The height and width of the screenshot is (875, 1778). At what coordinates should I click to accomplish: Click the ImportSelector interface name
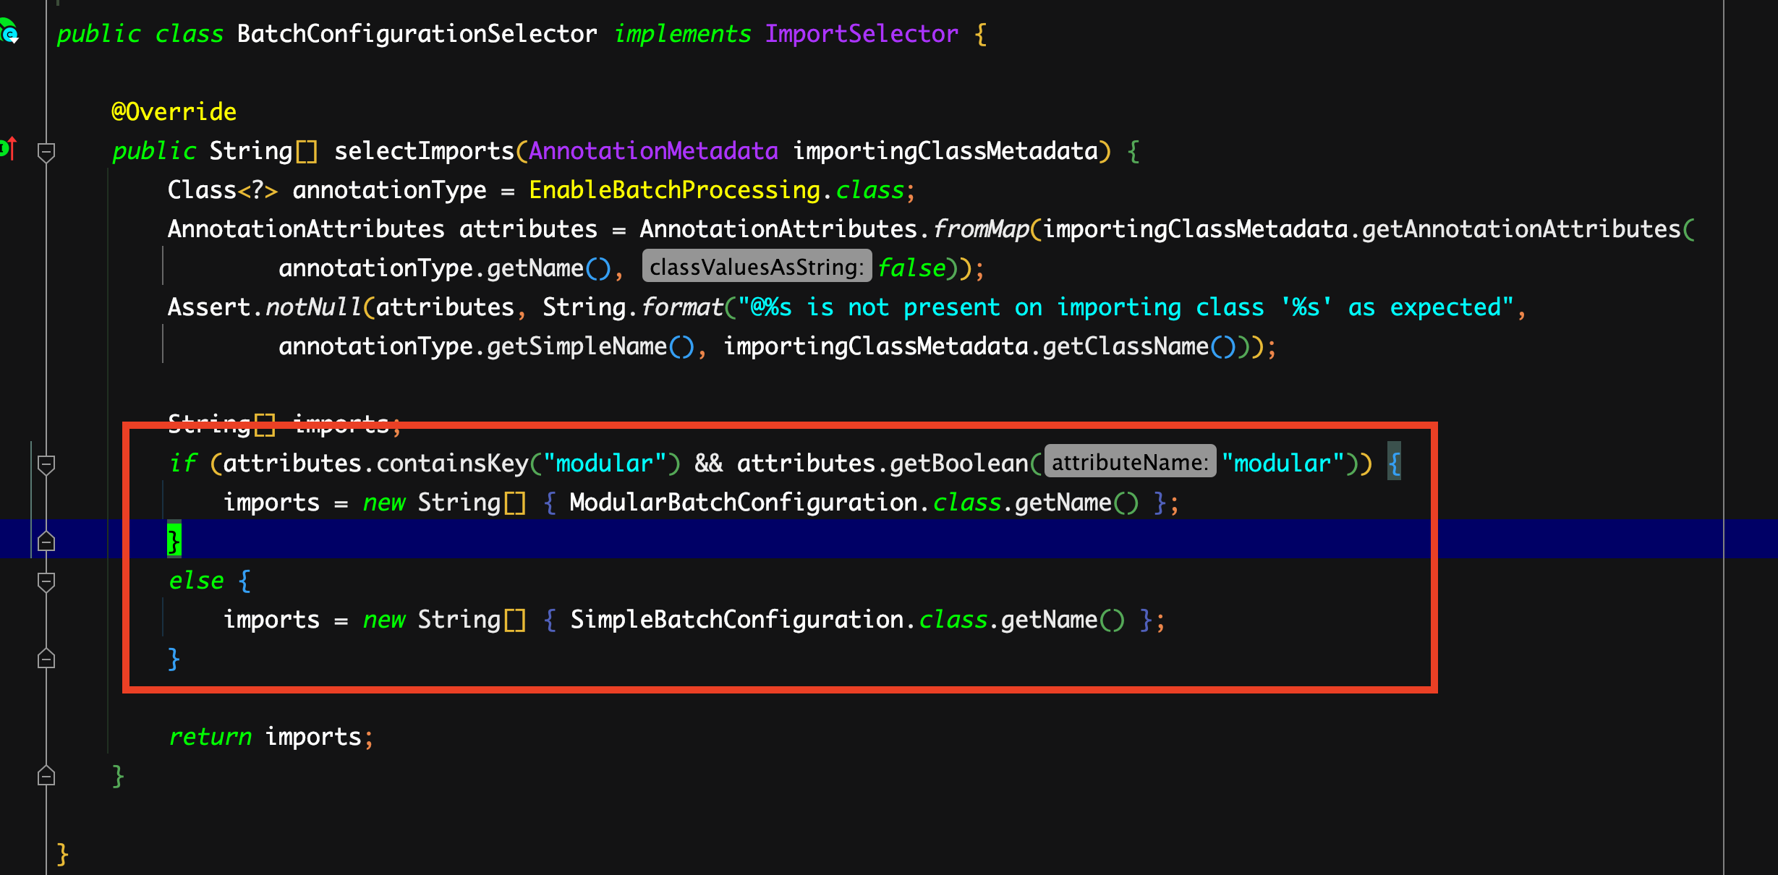click(862, 33)
